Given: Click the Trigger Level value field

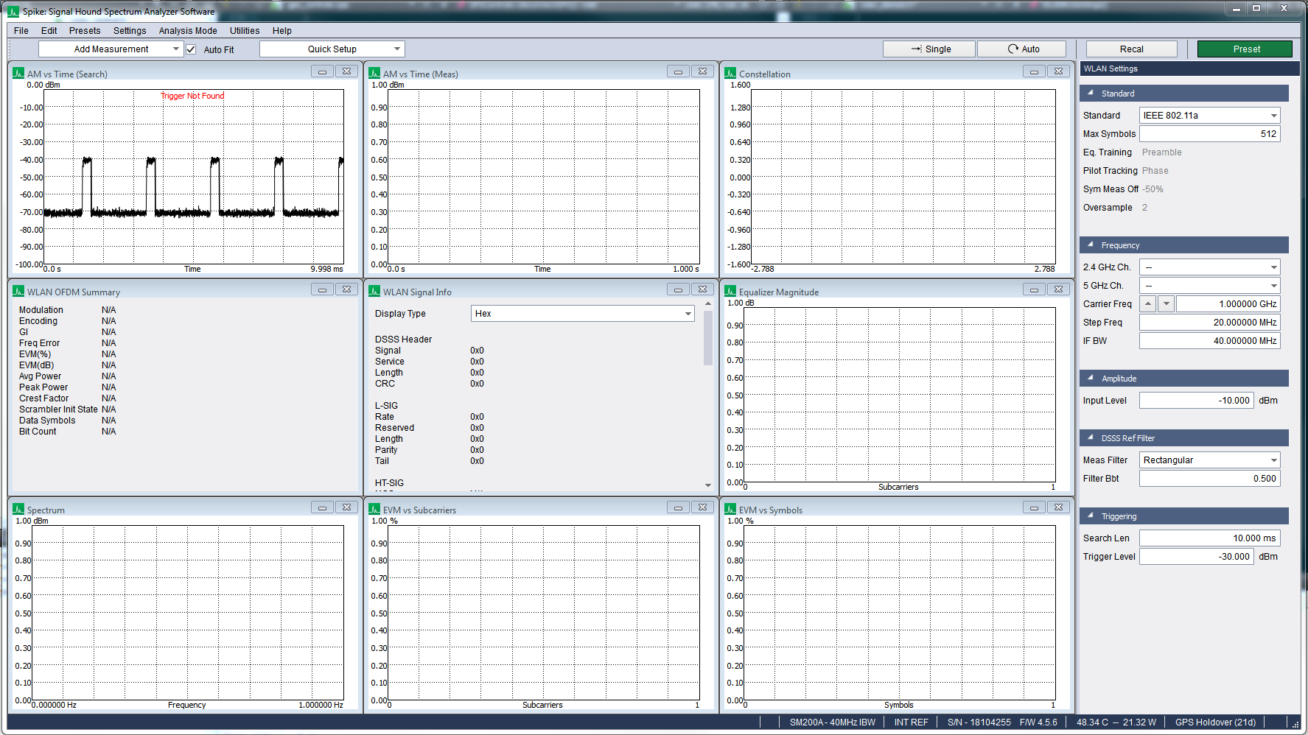Looking at the screenshot, I should [x=1196, y=556].
